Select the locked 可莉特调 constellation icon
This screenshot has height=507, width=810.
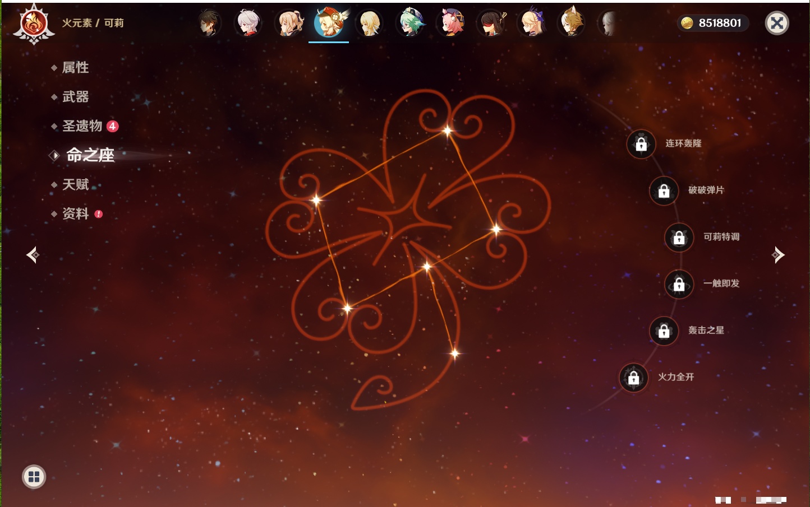click(679, 237)
